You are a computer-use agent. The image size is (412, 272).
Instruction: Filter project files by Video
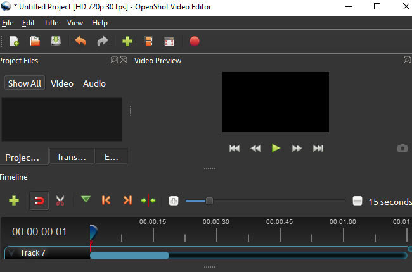point(62,83)
